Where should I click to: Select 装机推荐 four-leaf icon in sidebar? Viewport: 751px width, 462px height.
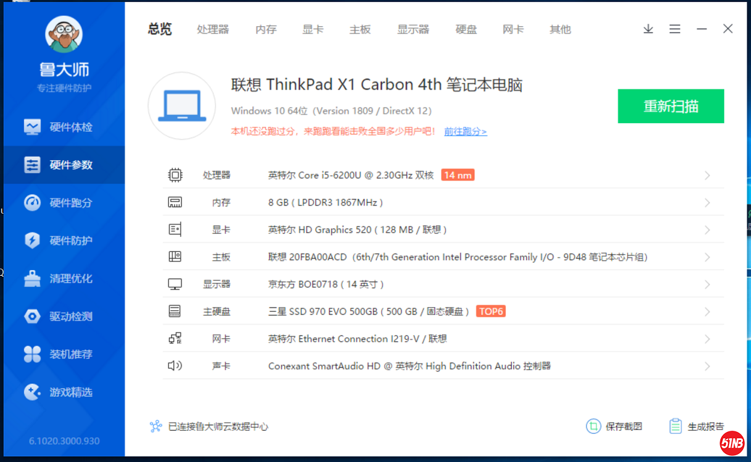[x=32, y=354]
